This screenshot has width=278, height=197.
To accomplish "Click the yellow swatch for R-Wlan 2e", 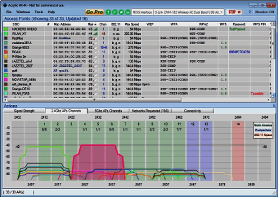I will (x=6, y=57).
